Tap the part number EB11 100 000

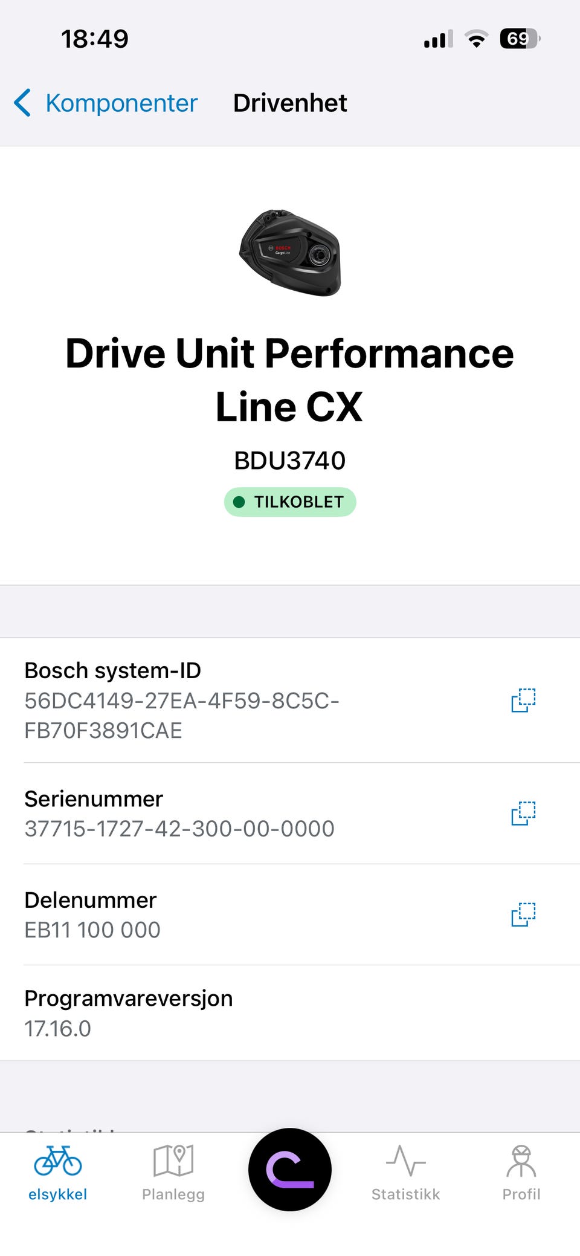(92, 930)
